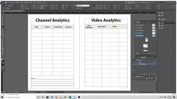Open the File menu
The image size is (177, 99).
coord(10,2)
